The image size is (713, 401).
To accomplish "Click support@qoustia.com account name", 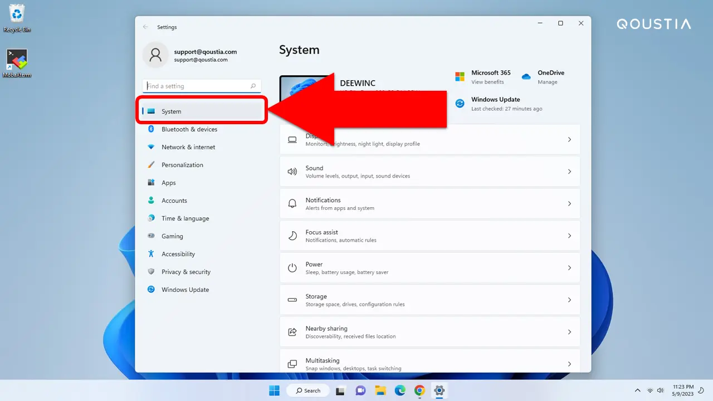I will [206, 52].
